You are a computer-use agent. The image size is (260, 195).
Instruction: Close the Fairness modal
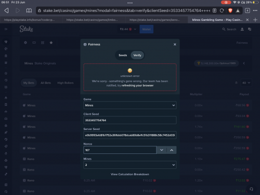click(x=175, y=44)
